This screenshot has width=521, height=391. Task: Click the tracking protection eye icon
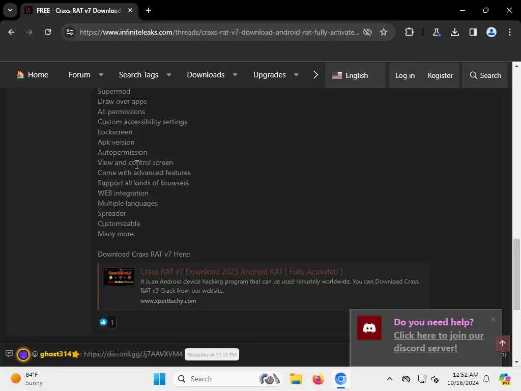tap(367, 32)
